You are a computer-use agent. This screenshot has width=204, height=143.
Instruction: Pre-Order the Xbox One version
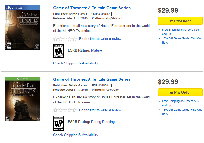click(x=180, y=92)
